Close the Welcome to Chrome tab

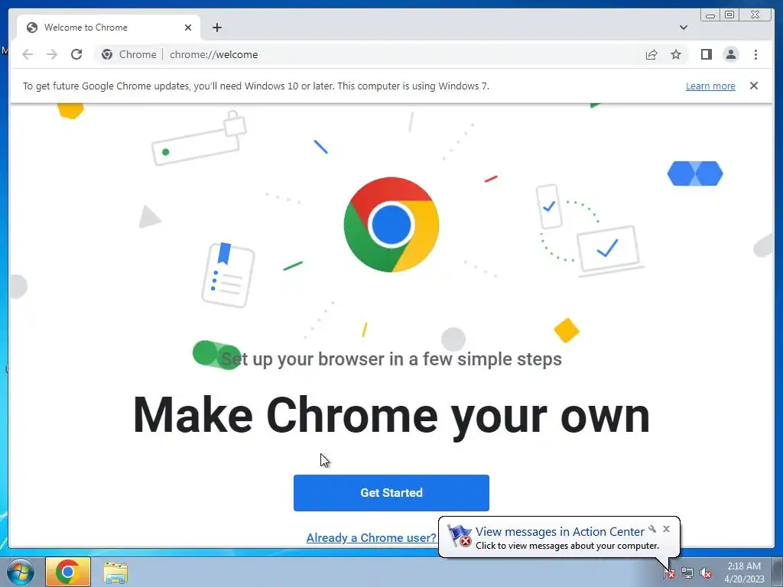click(188, 28)
